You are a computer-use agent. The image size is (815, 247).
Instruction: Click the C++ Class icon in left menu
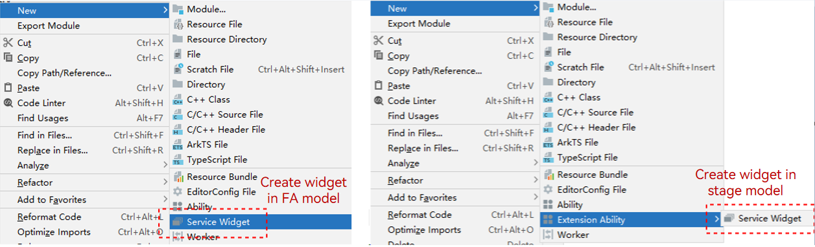(178, 100)
